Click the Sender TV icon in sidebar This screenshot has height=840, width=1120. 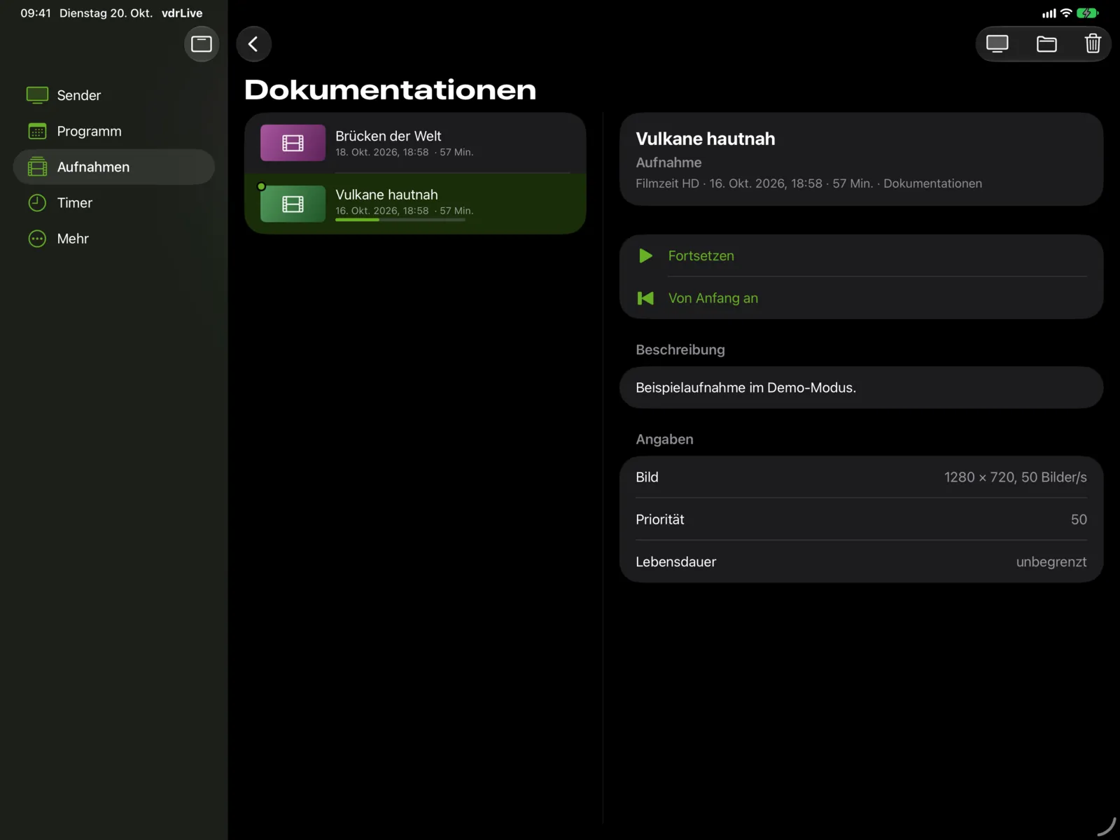click(37, 95)
